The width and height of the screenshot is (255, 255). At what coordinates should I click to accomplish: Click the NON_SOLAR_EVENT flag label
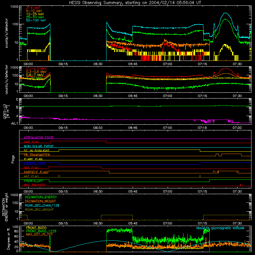coord(39,146)
